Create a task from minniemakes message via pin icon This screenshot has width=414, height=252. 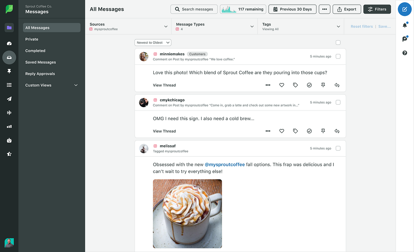323,85
